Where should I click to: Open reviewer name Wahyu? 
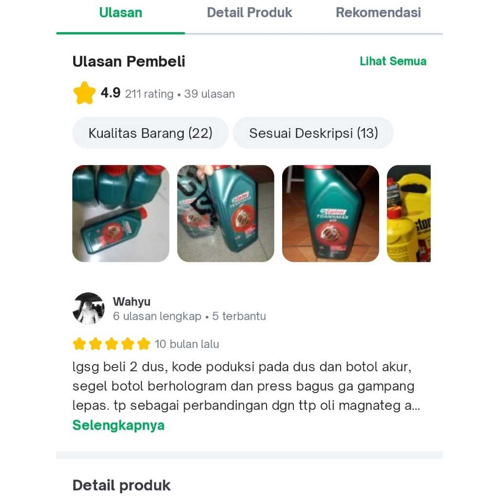[x=132, y=301]
